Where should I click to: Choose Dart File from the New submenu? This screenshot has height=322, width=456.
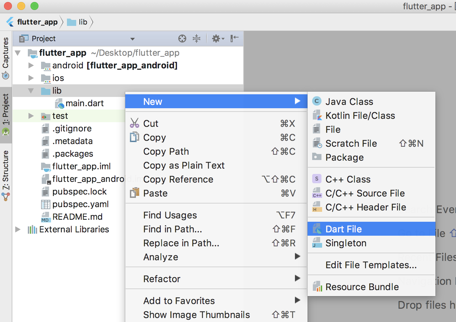coord(371,229)
